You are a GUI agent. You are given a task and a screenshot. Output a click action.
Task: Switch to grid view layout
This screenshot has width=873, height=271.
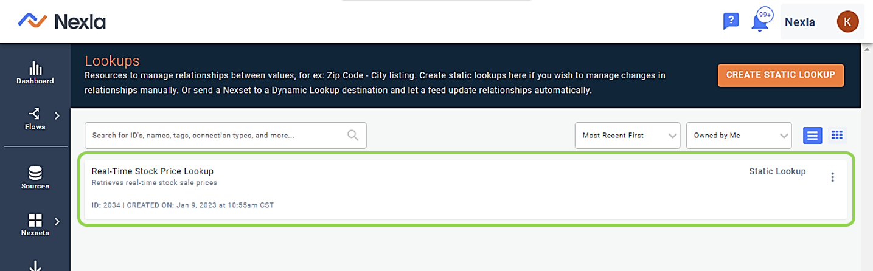click(x=838, y=135)
